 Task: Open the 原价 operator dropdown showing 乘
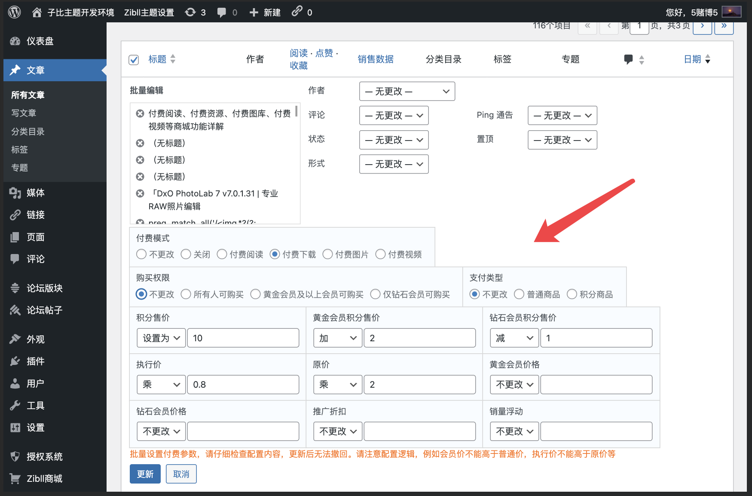pos(337,384)
